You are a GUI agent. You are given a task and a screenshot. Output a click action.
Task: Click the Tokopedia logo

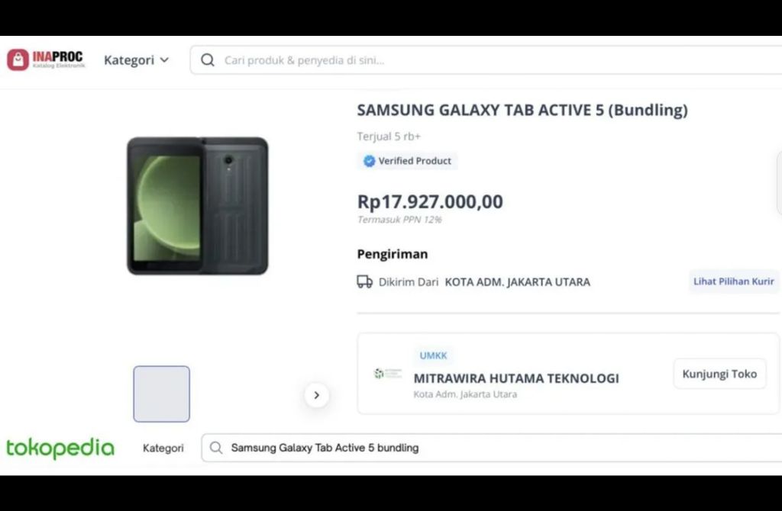click(60, 448)
